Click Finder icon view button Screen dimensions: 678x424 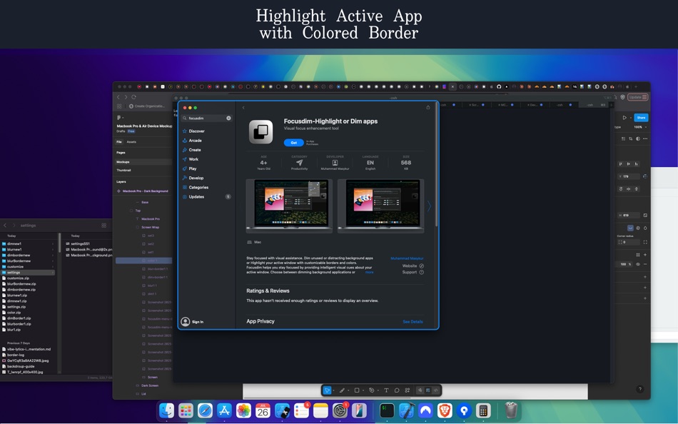(x=103, y=226)
